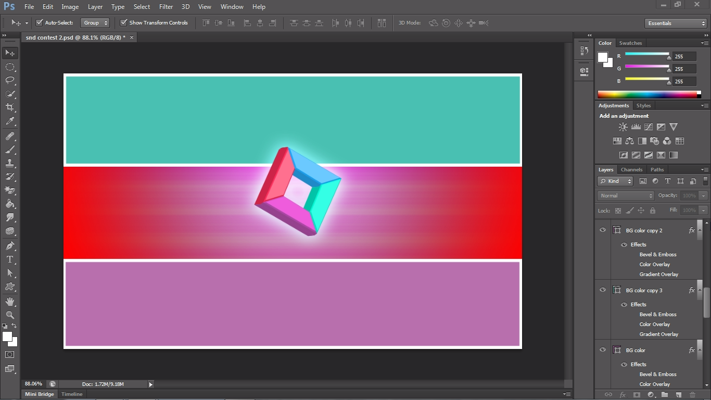Delete layer with trash icon

692,395
